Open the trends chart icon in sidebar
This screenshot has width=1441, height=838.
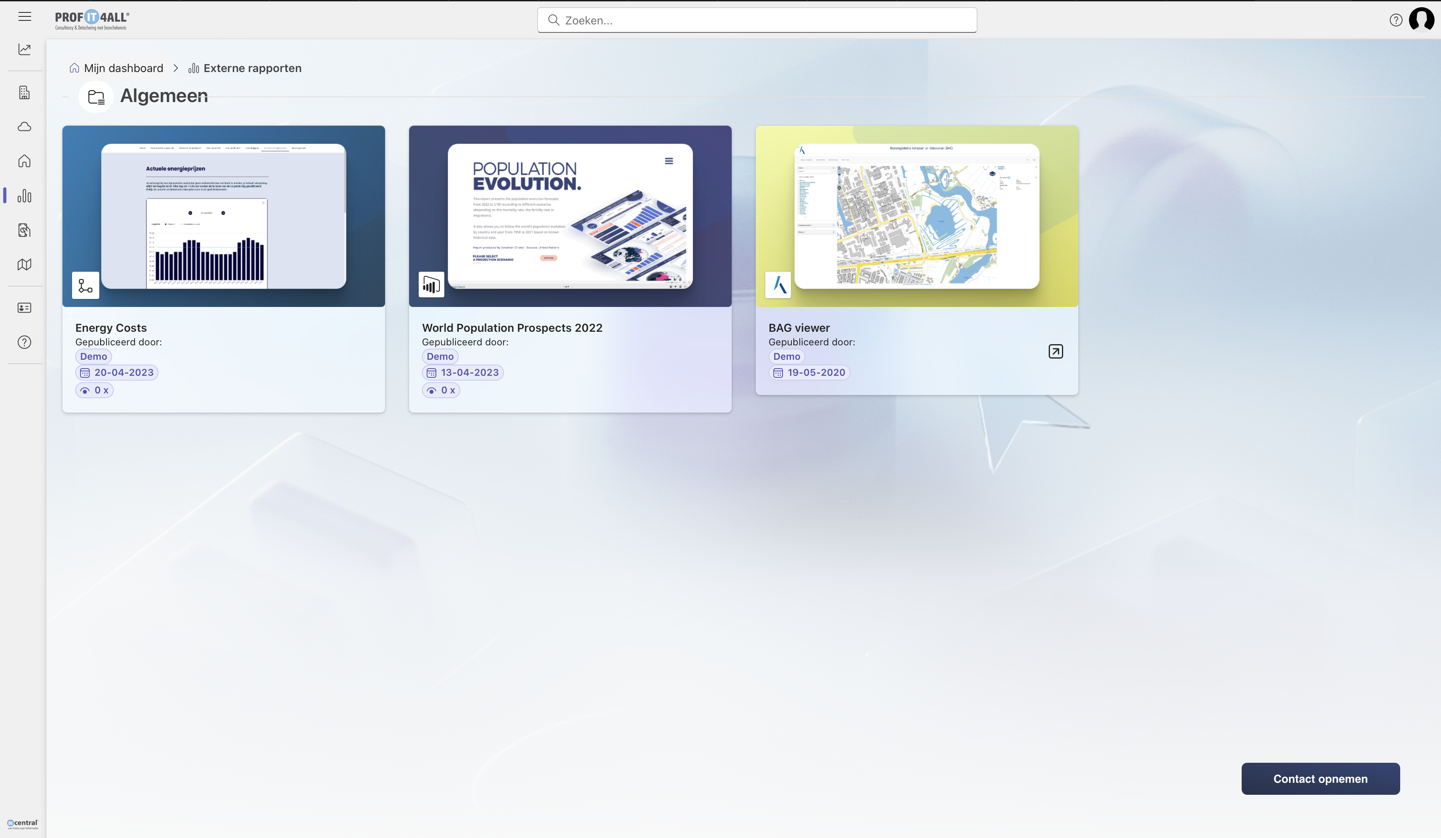pyautogui.click(x=24, y=49)
